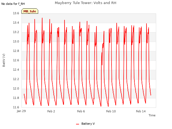Click the 12.0 y-axis tick label
The image size is (172, 129).
click(16, 88)
